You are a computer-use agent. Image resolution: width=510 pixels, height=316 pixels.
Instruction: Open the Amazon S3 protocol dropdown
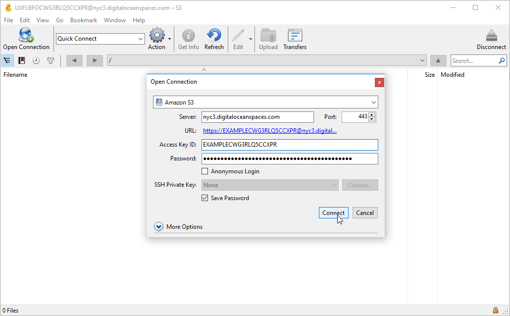coord(265,102)
